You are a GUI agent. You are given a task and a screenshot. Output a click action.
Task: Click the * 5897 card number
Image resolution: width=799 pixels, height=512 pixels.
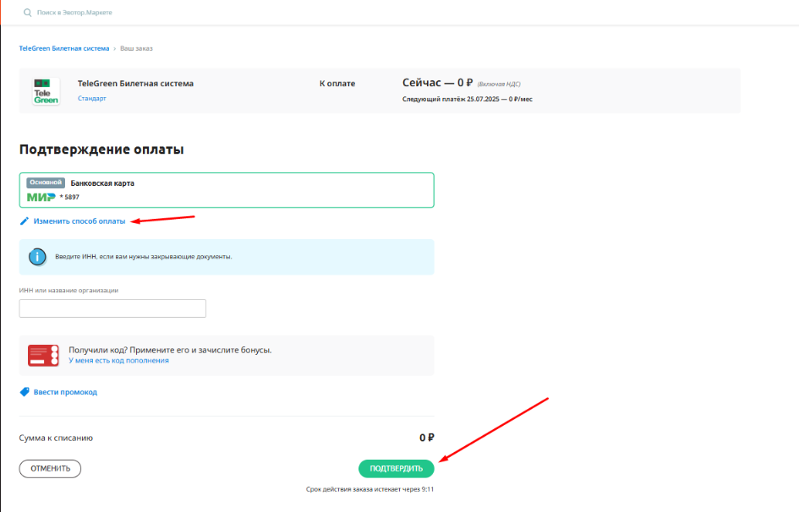[70, 197]
